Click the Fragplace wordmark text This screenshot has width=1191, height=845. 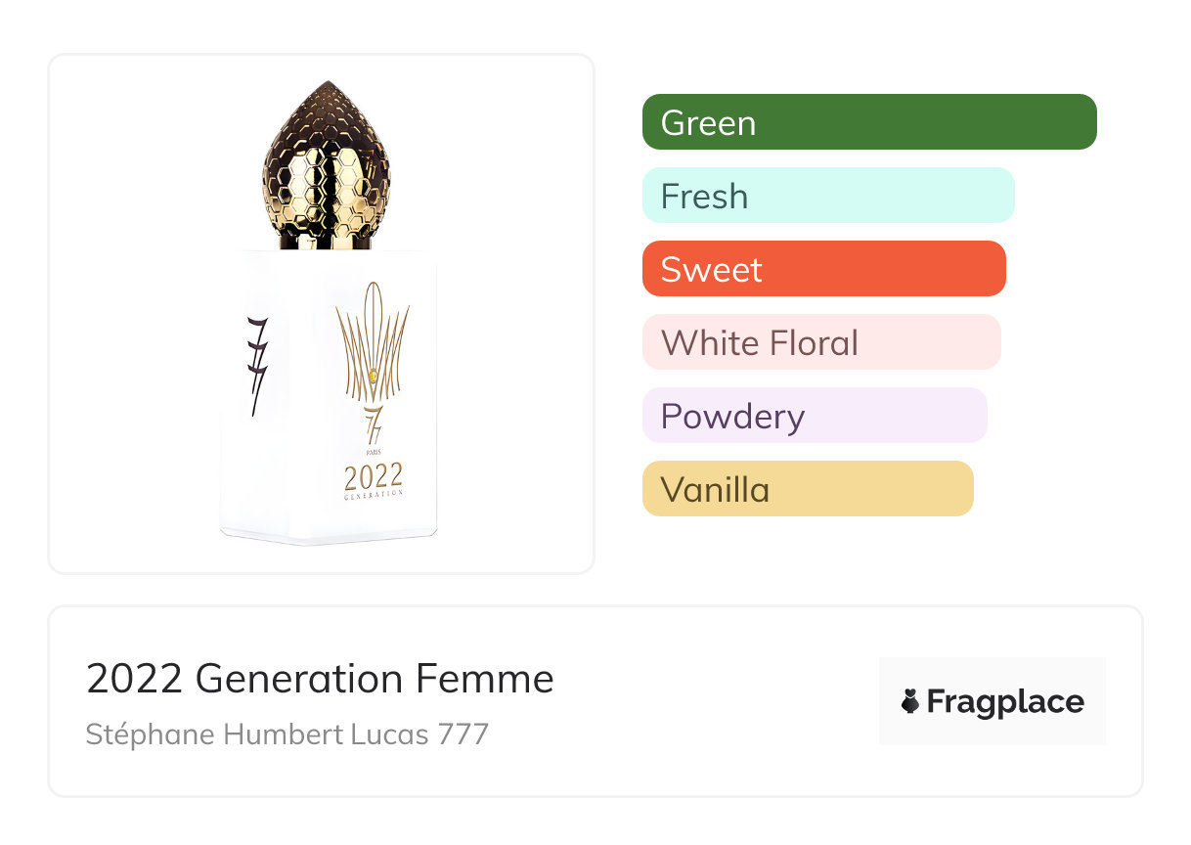tap(1004, 702)
